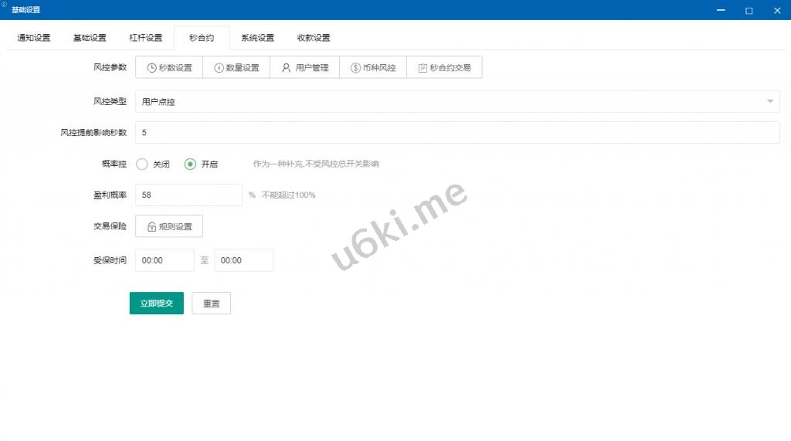Switch to the 通知设置 tab
The height and width of the screenshot is (441, 791).
[x=34, y=38]
